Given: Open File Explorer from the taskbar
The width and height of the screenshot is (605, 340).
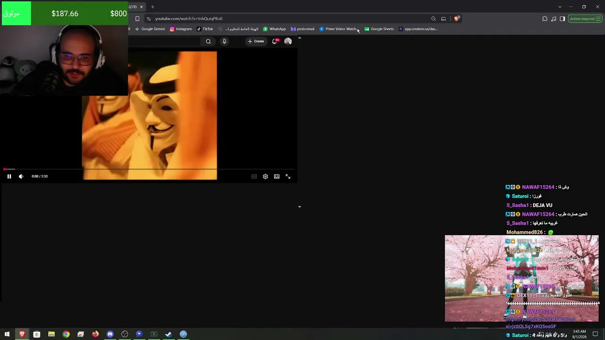Looking at the screenshot, I should [51, 334].
